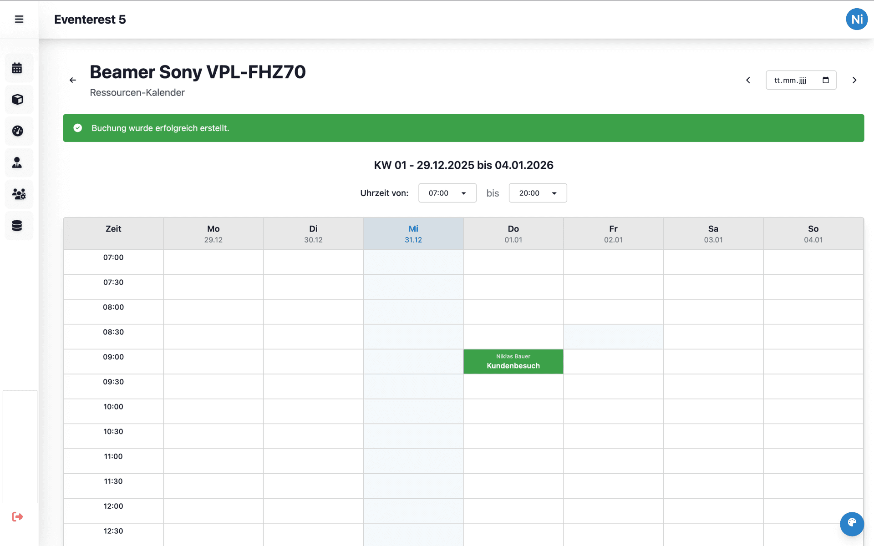The width and height of the screenshot is (874, 546).
Task: Open the hamburger sidebar menu
Action: (19, 19)
